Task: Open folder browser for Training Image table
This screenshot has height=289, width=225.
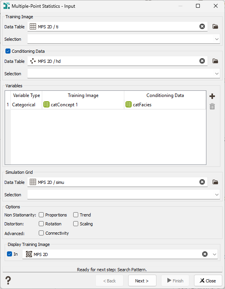Action: click(215, 26)
